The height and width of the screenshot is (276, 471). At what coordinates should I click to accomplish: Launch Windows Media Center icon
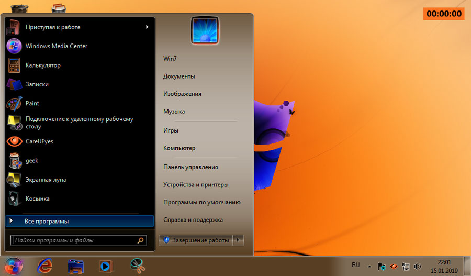coord(14,46)
